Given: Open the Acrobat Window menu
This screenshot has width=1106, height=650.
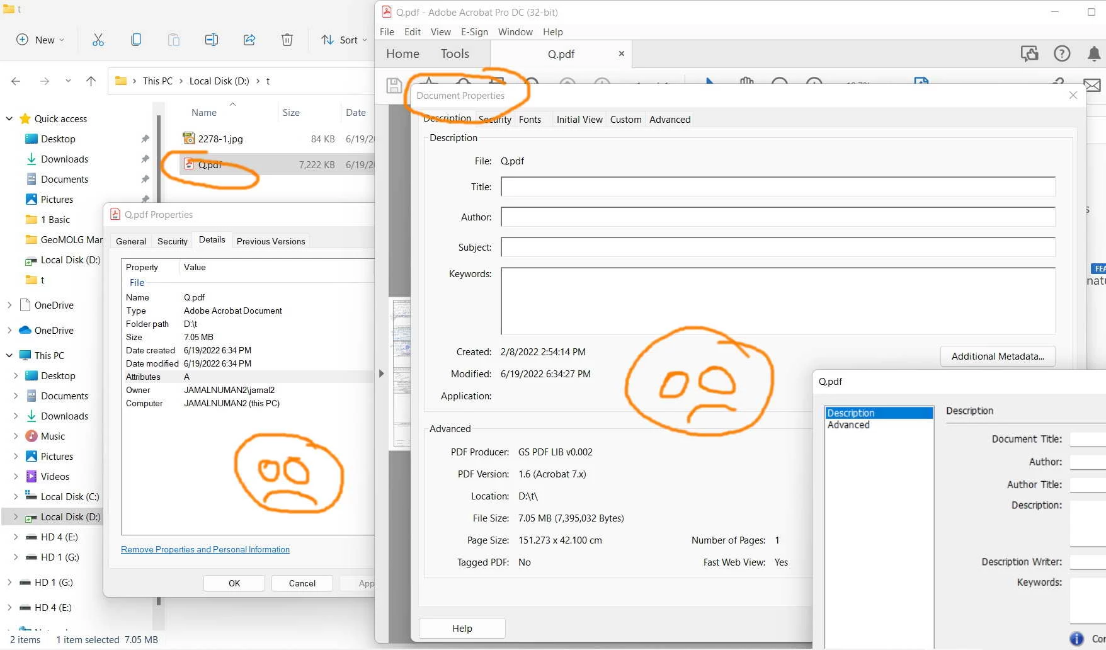Looking at the screenshot, I should tap(515, 32).
